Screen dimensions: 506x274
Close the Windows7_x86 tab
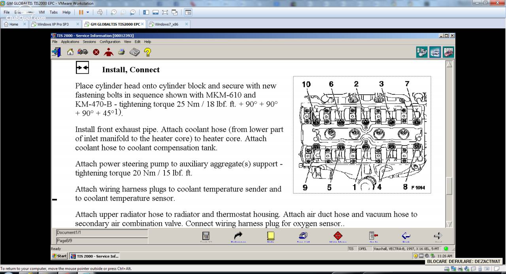187,24
